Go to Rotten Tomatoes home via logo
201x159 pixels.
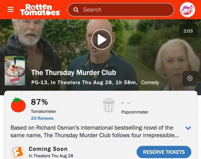point(40,10)
